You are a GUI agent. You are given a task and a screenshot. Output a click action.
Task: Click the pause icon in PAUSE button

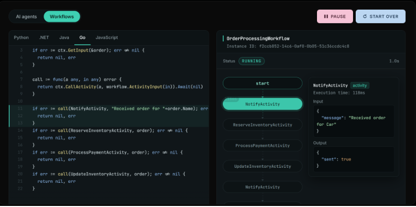[x=326, y=17]
